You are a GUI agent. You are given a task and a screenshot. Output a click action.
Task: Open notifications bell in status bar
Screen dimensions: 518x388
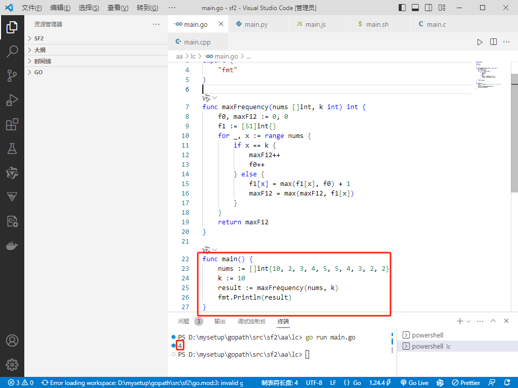pyautogui.click(x=507, y=383)
